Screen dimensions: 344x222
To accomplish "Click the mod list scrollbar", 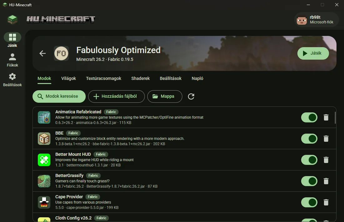I will click(x=335, y=118).
